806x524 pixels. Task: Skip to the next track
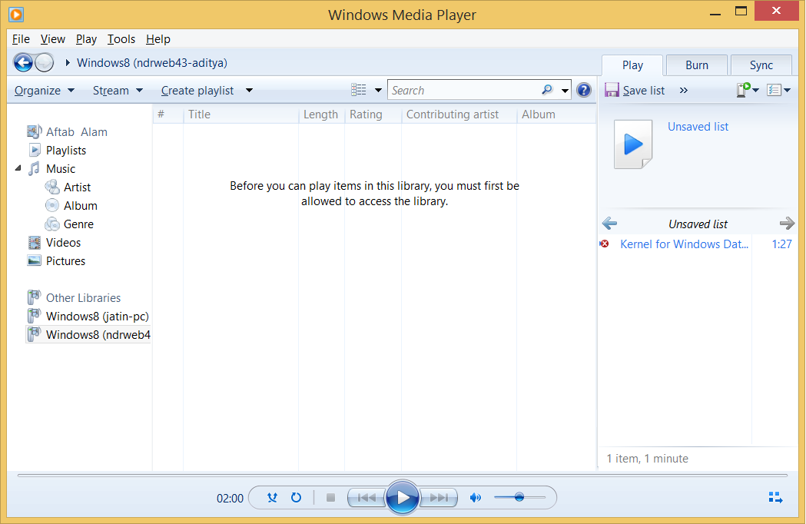tap(437, 497)
